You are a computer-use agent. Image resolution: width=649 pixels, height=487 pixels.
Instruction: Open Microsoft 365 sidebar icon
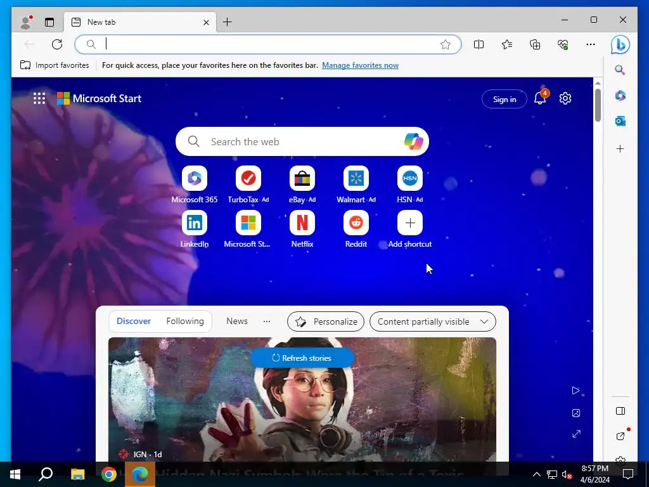point(620,96)
